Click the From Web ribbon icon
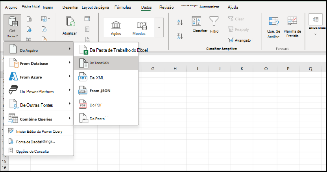 (x=29, y=29)
